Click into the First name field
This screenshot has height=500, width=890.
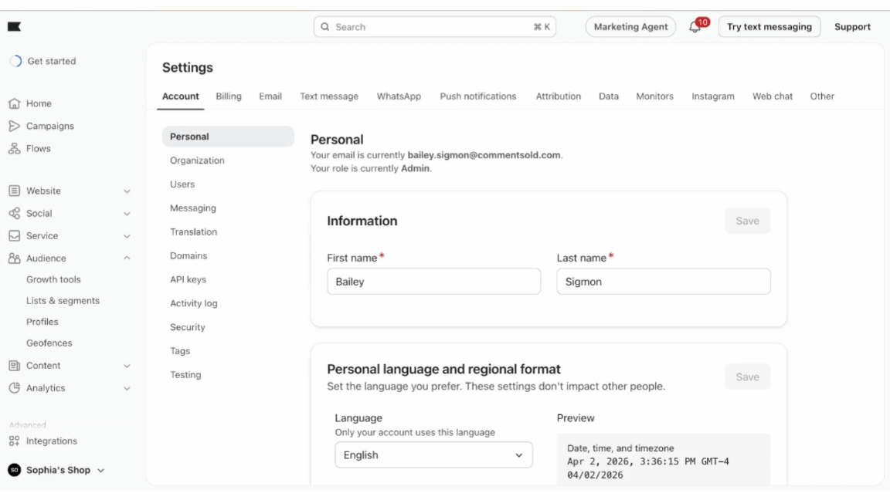coord(433,282)
